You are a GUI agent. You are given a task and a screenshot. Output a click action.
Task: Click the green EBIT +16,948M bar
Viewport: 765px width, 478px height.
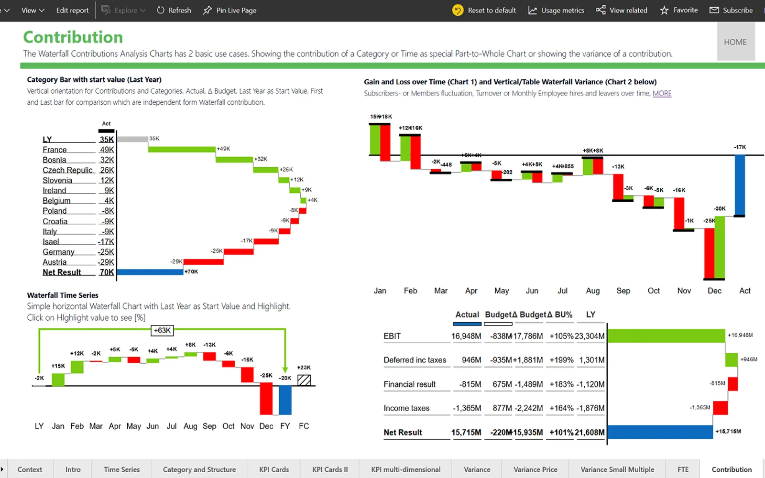pyautogui.click(x=666, y=336)
